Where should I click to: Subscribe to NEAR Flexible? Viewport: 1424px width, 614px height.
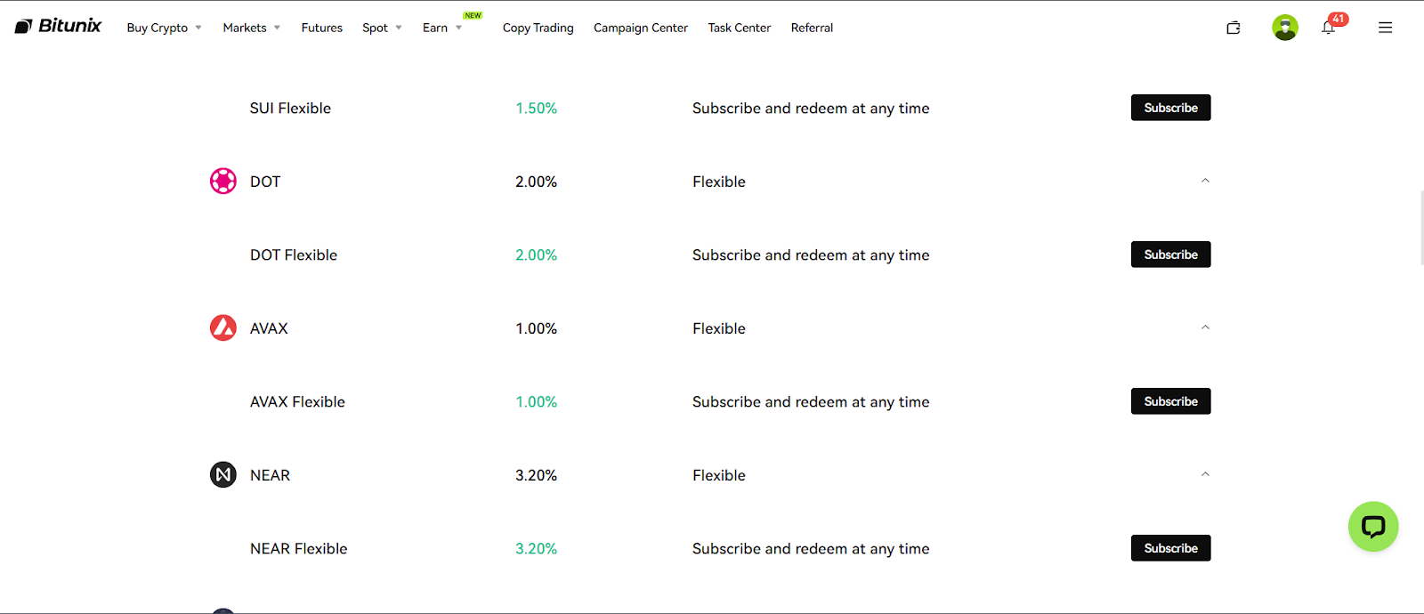pyautogui.click(x=1170, y=548)
